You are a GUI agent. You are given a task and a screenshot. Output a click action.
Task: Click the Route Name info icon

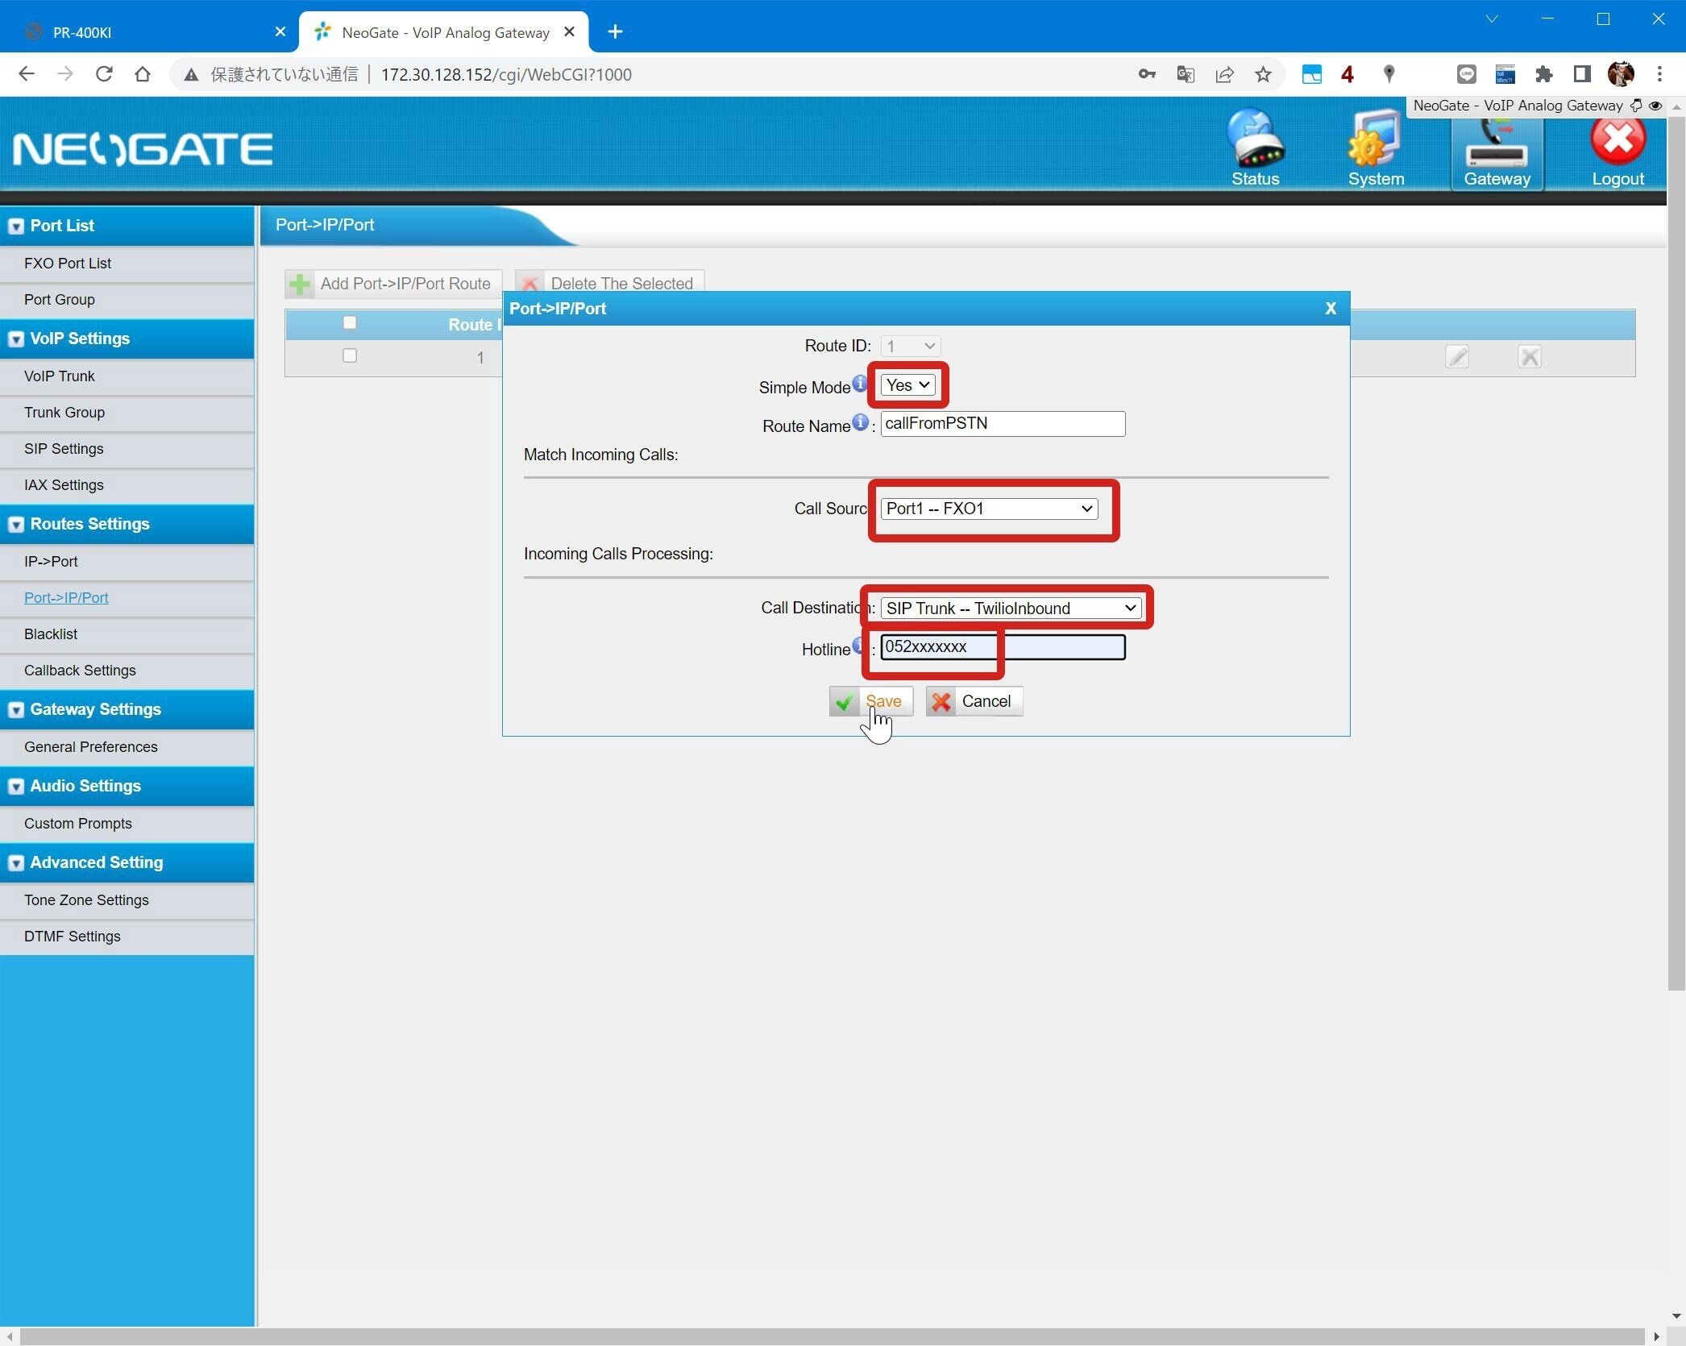pyautogui.click(x=860, y=422)
